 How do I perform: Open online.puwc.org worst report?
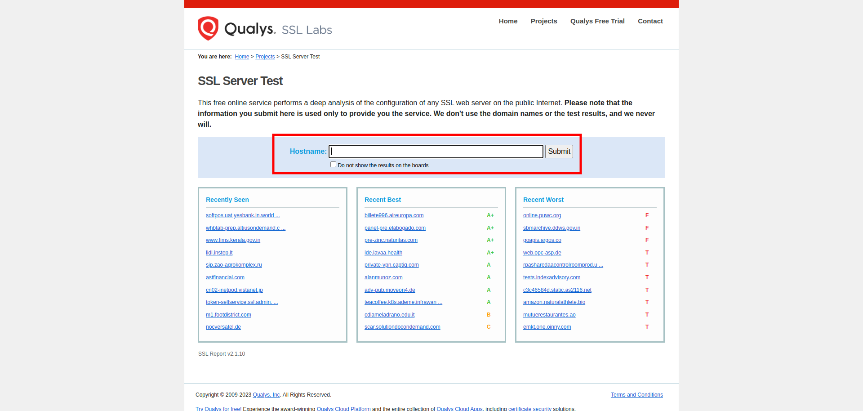coord(542,215)
